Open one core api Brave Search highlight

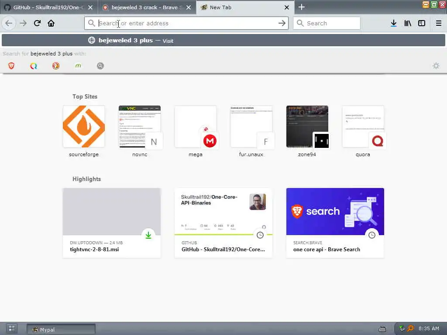tap(335, 223)
